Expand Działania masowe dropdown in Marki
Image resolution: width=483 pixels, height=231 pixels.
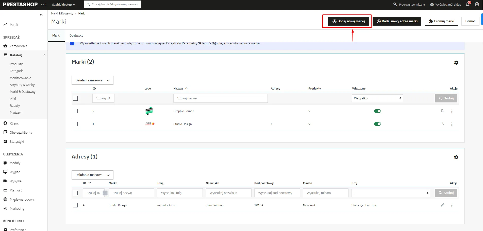pyautogui.click(x=92, y=80)
